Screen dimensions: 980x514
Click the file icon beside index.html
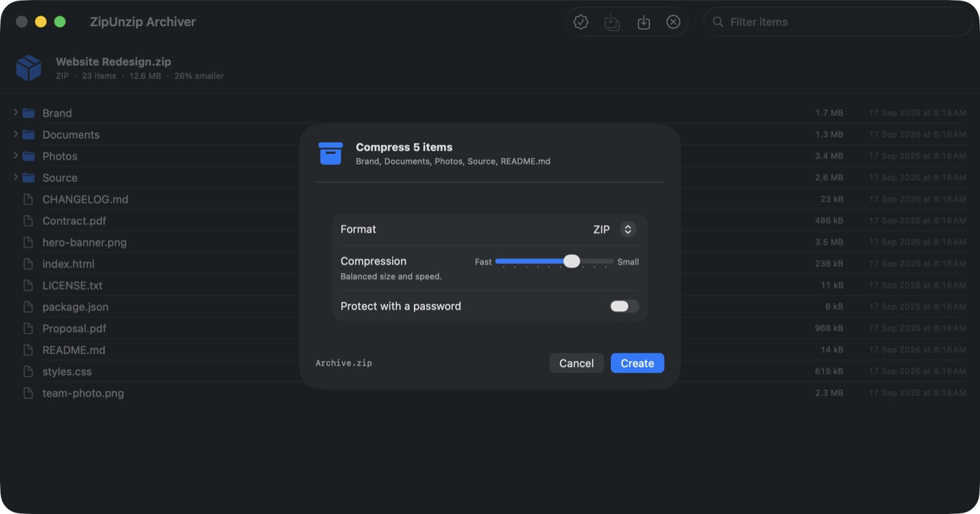(28, 264)
